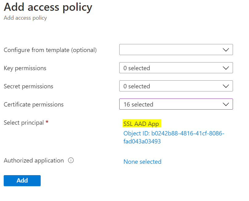Viewport: 249px width, 201px height.
Task: Click the chevron arrow in Secret permissions box
Action: [x=226, y=86]
